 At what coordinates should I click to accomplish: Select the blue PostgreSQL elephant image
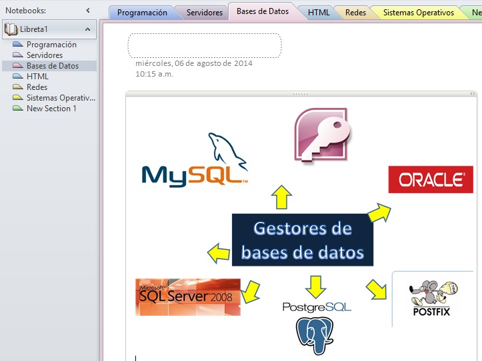[x=315, y=336]
